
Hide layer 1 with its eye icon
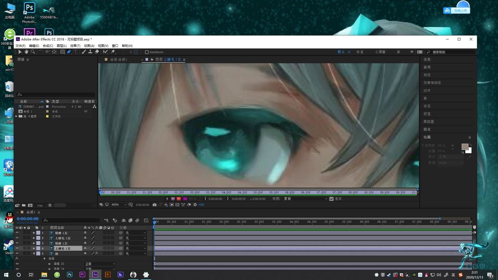pyautogui.click(x=17, y=233)
